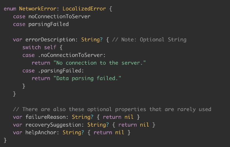
Task: Click the parsingFailed case declaration
Action: tap(49, 24)
